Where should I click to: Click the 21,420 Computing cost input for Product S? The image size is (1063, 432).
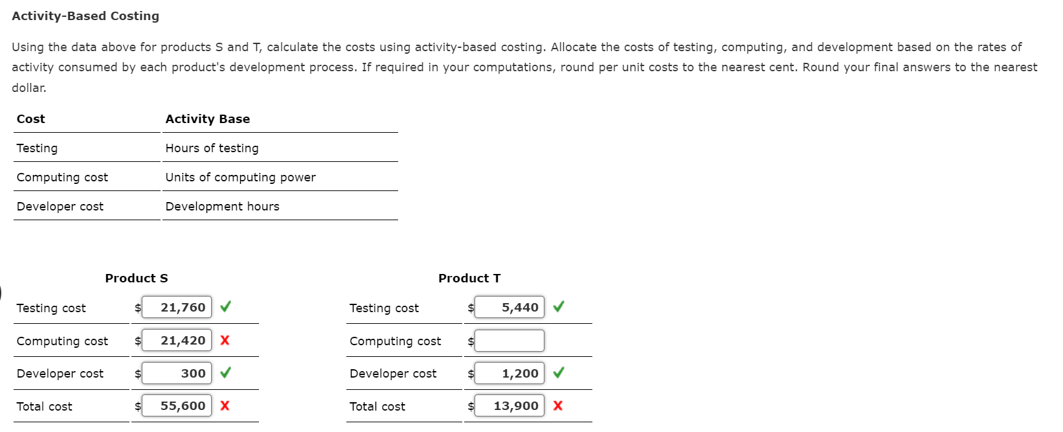[x=176, y=340]
